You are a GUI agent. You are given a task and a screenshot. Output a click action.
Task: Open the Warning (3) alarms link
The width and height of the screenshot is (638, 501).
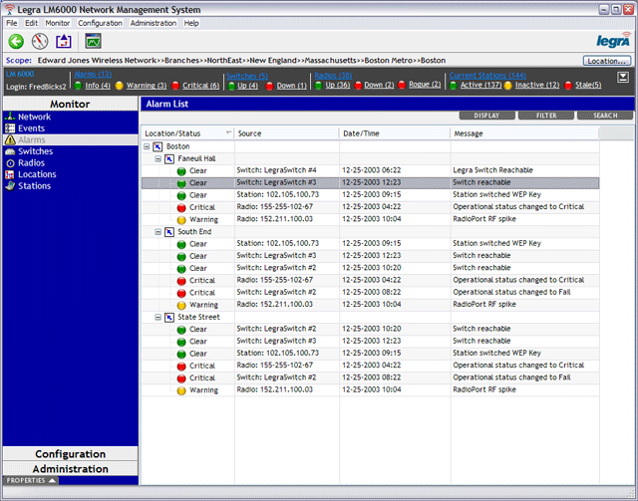(x=147, y=86)
